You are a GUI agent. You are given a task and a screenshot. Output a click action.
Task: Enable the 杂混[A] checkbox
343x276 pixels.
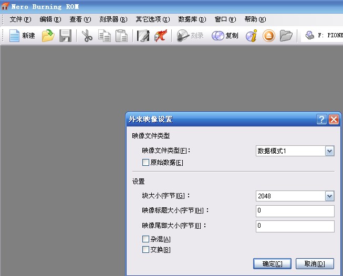pyautogui.click(x=145, y=239)
